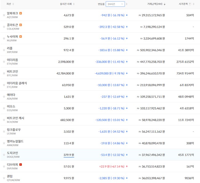Sort by 실시간 시세 column arrows
Viewport: 200px width, 183px height.
[x=74, y=4]
